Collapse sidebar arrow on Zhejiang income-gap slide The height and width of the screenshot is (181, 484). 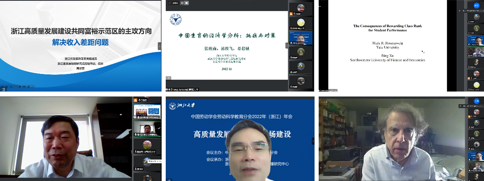tap(160, 46)
